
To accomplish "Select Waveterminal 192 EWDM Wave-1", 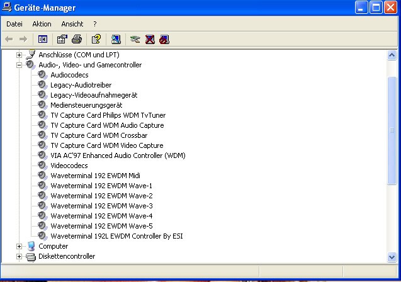I will coord(101,186).
